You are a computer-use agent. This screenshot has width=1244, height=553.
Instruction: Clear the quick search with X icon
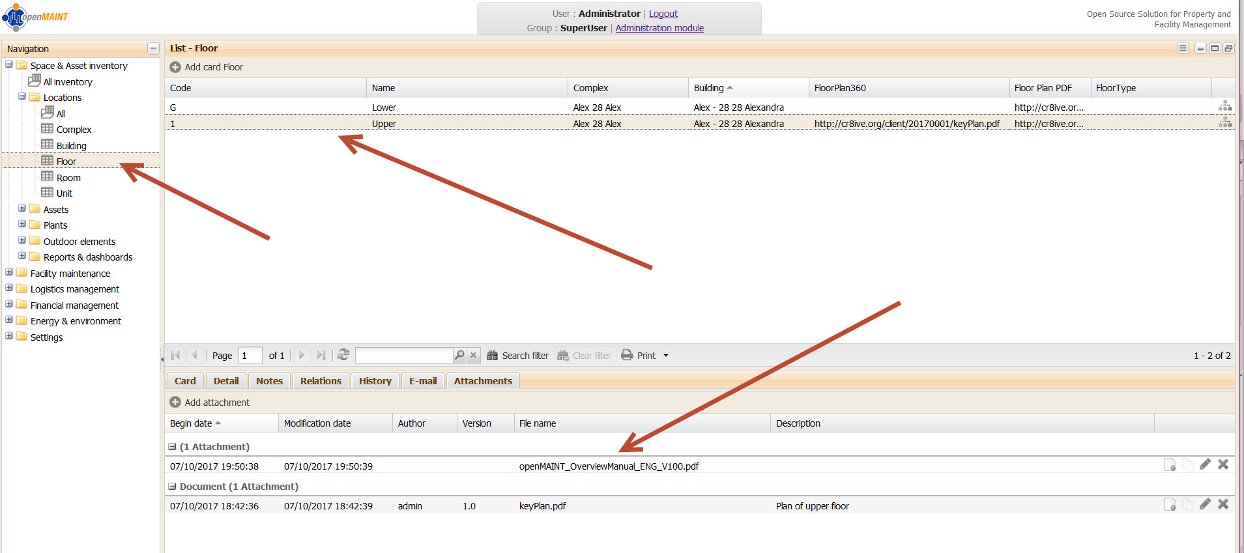click(474, 355)
